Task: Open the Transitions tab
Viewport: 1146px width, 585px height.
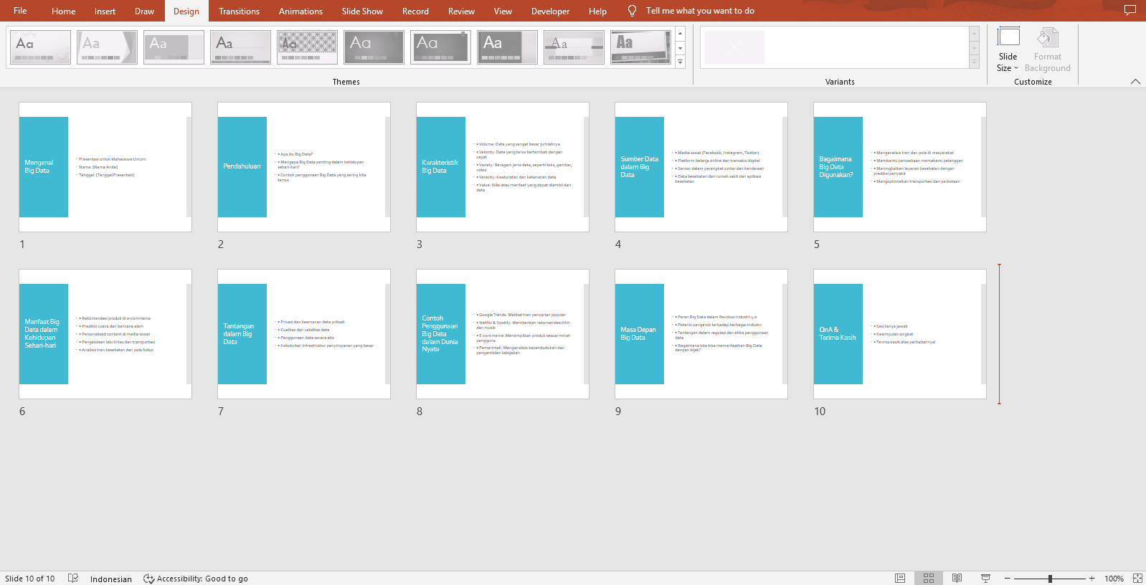Action: pyautogui.click(x=239, y=11)
